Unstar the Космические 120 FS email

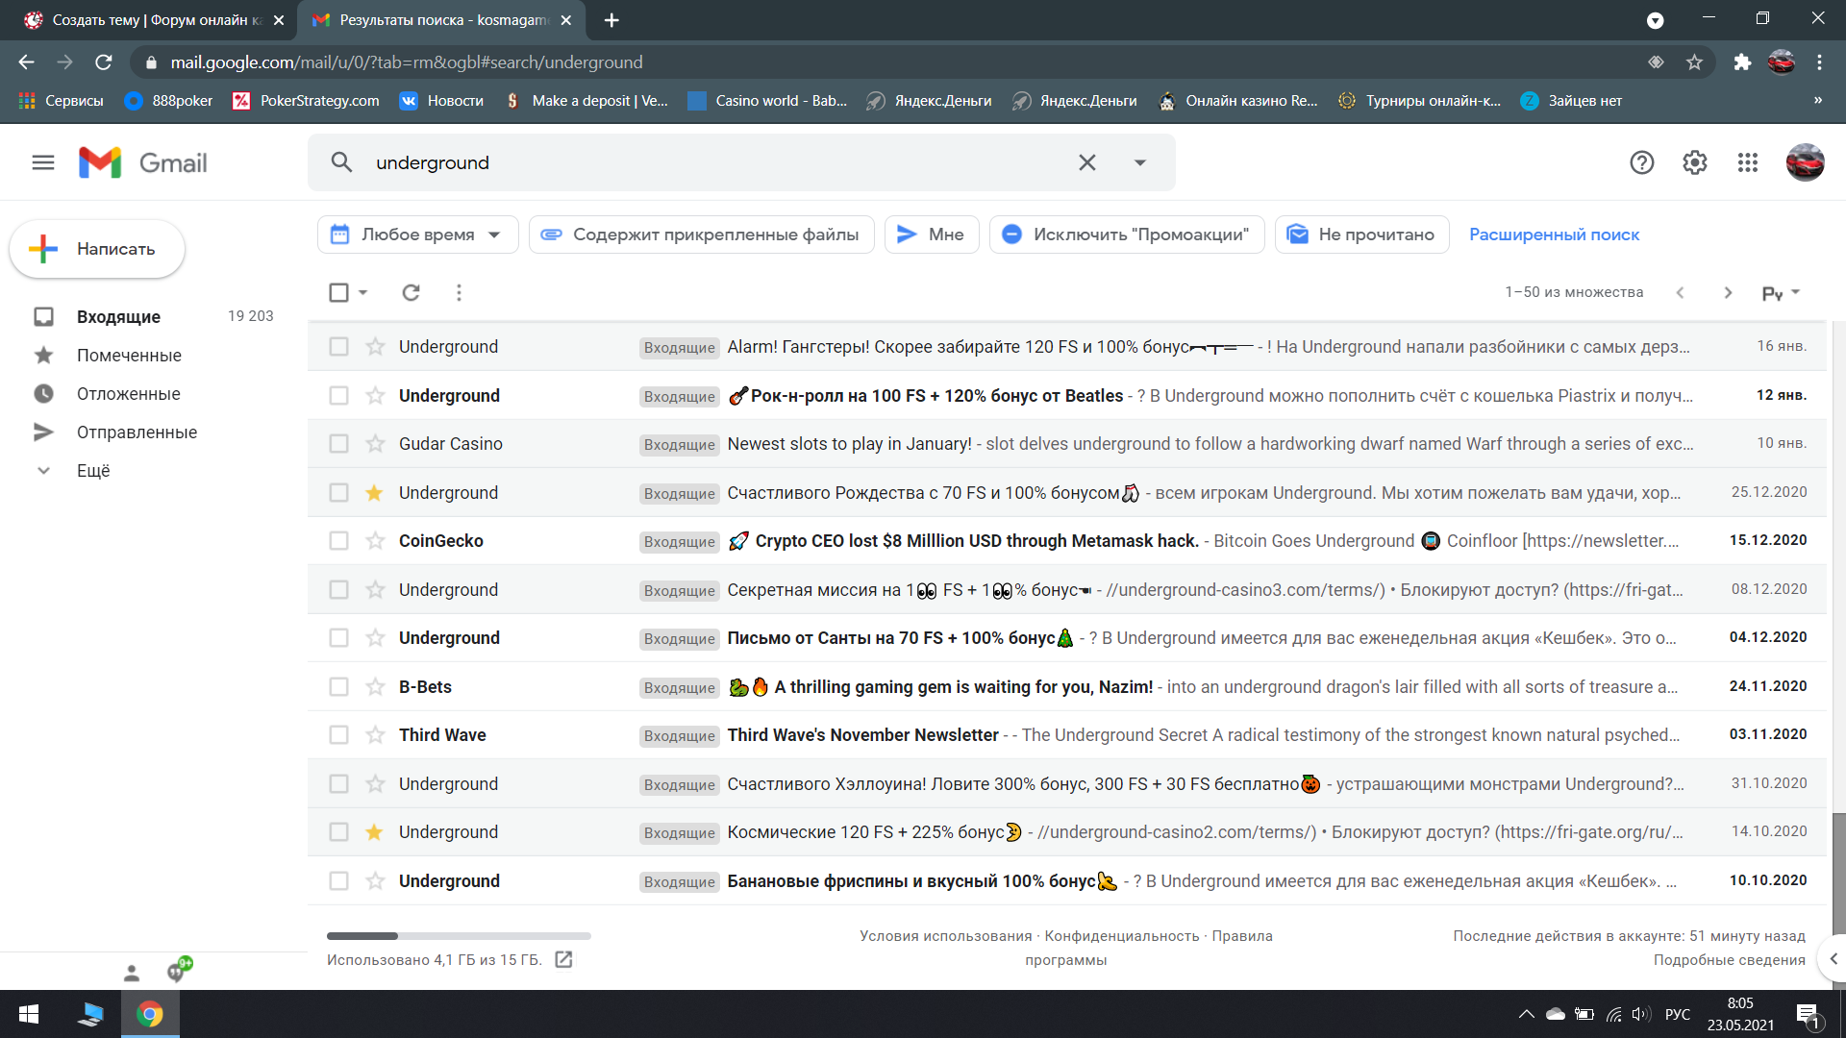tap(375, 831)
